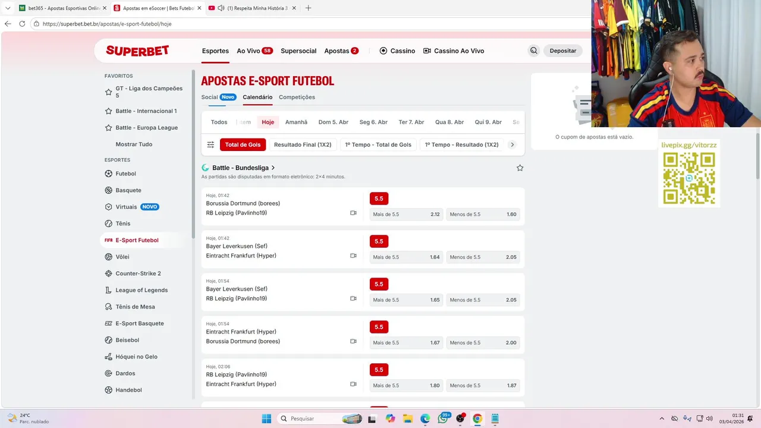Open video stream for Leverkusen vs Frankfurt
This screenshot has width=761, height=428.
[x=353, y=256]
